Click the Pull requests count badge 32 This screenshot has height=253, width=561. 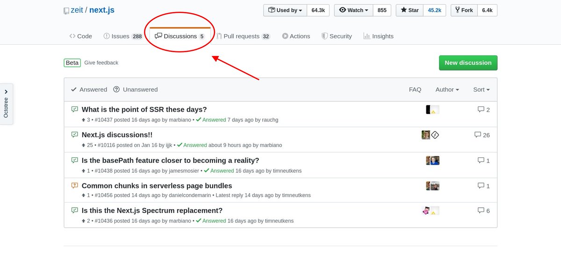266,36
